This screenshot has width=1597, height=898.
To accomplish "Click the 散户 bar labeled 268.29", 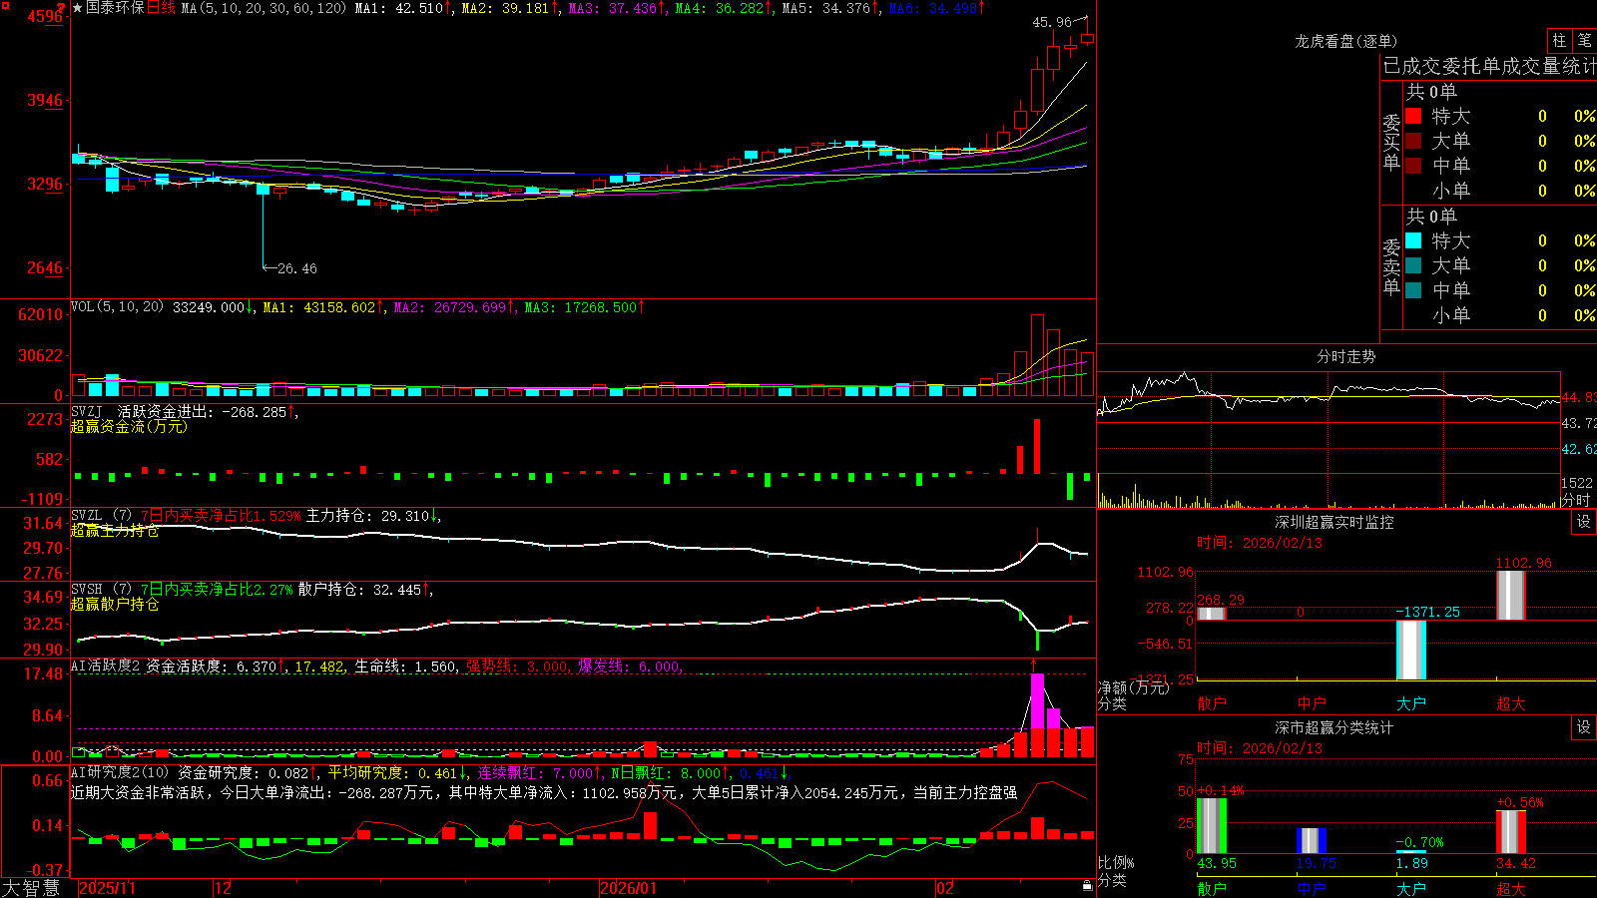I will [x=1212, y=614].
